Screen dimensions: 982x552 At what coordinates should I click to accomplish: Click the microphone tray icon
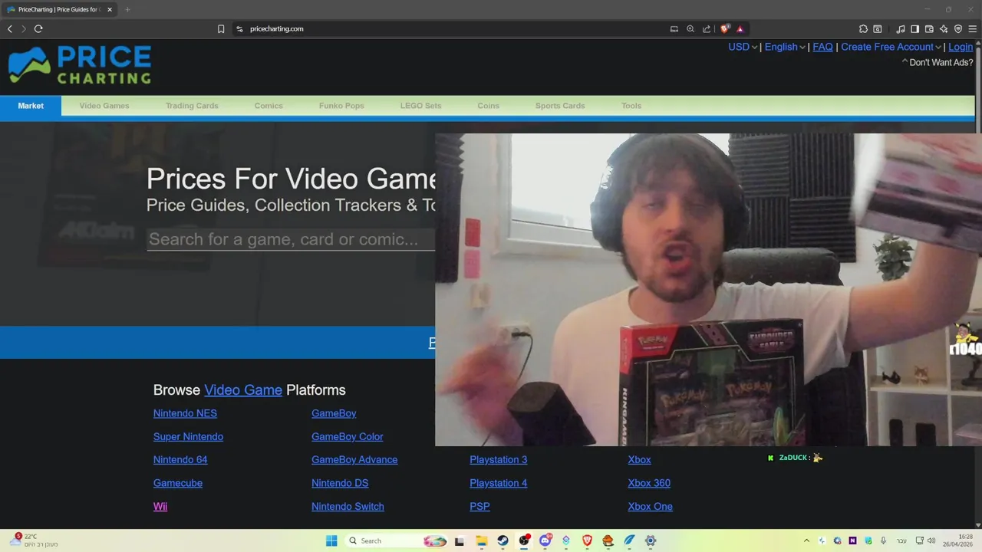pos(884,540)
